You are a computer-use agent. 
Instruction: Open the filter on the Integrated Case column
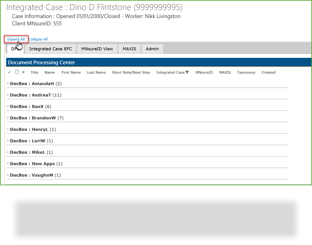187,72
